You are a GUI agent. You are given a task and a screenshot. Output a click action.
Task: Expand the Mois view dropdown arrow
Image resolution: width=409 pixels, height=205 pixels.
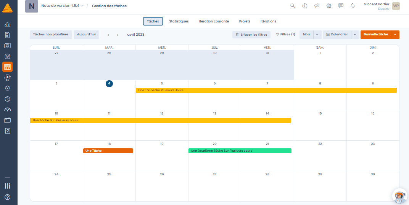[x=317, y=35]
